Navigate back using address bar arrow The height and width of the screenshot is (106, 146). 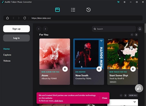[x=14, y=18]
